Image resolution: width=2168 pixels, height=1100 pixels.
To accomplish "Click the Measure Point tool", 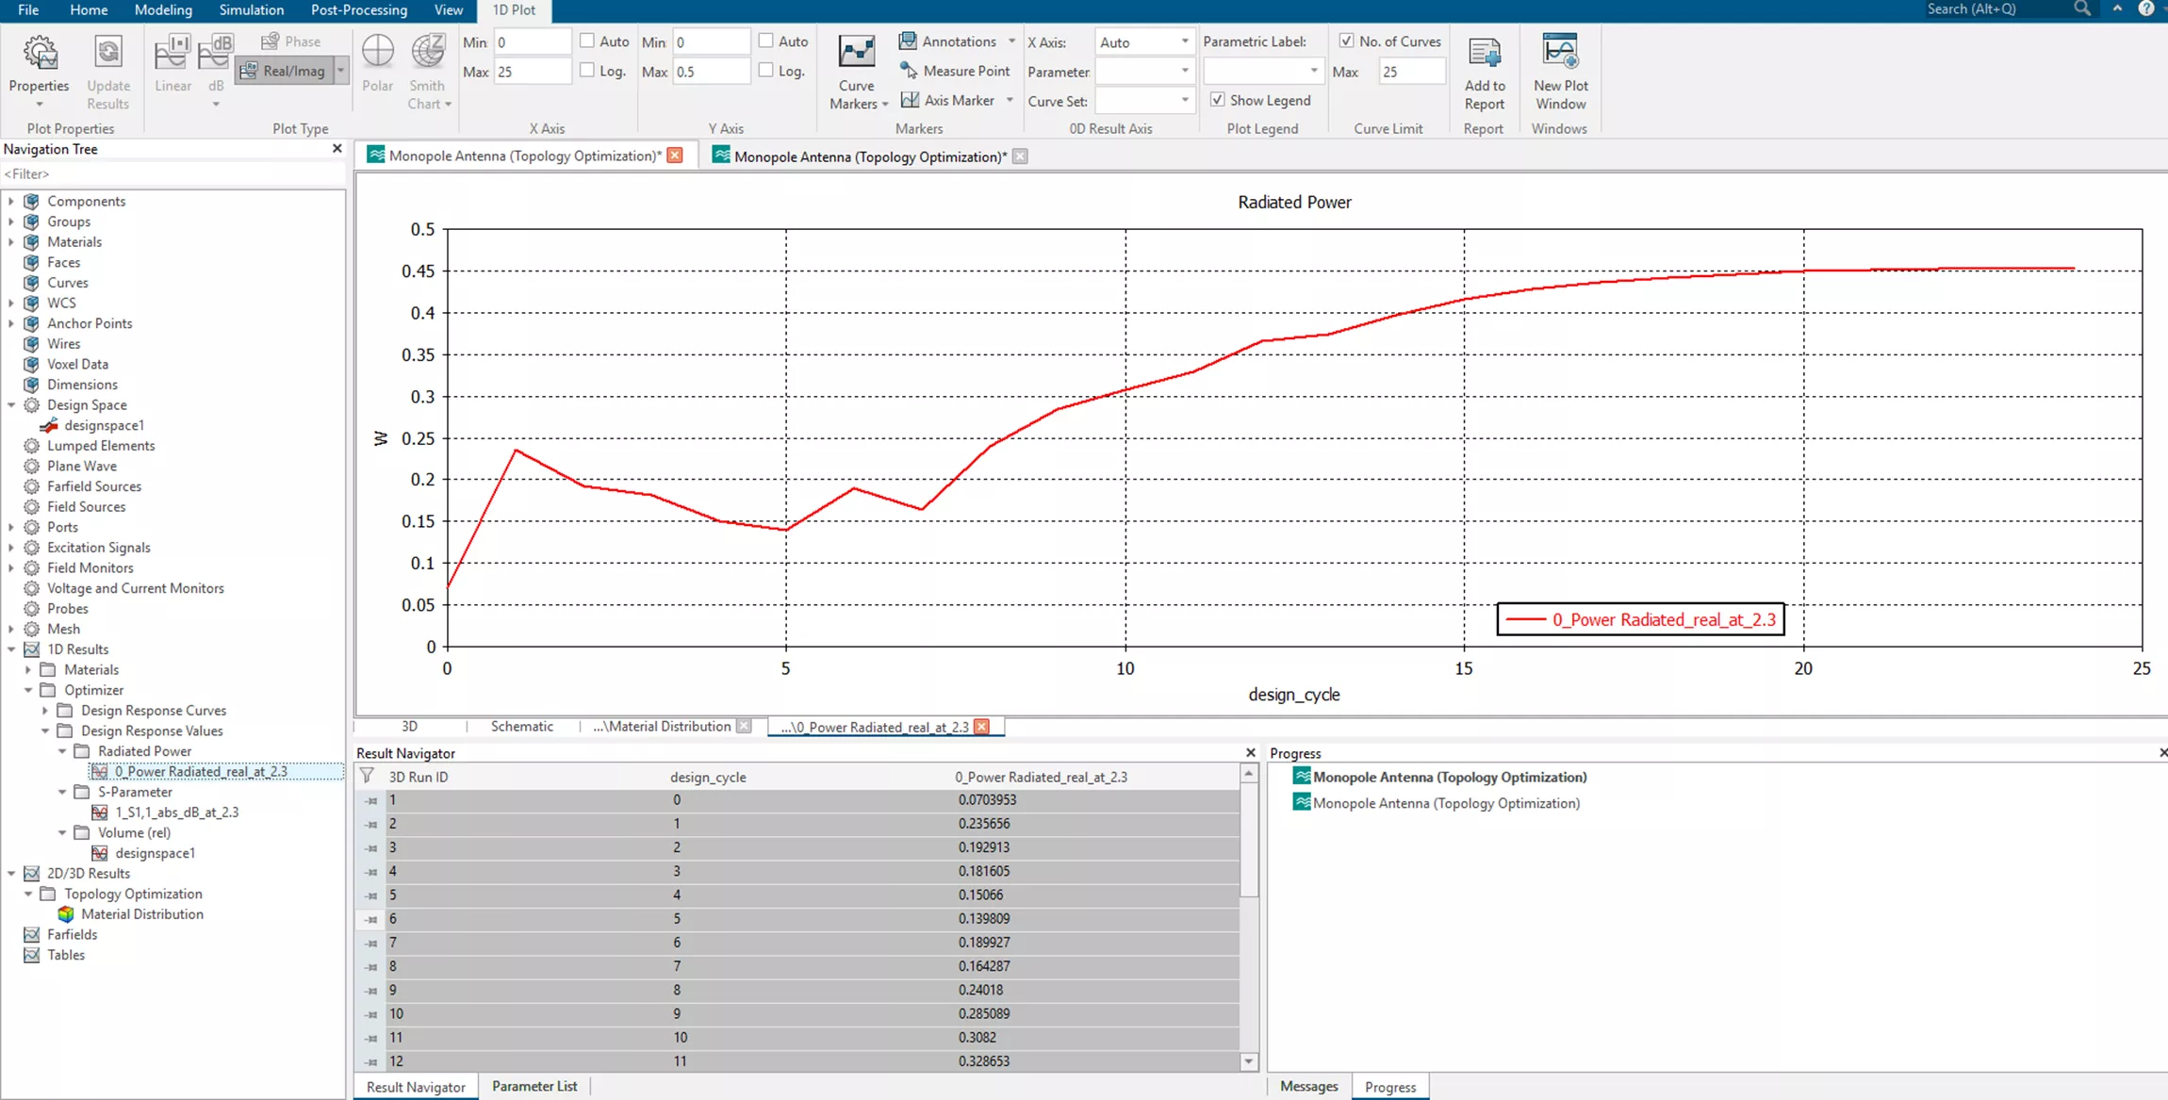I will click(x=955, y=71).
